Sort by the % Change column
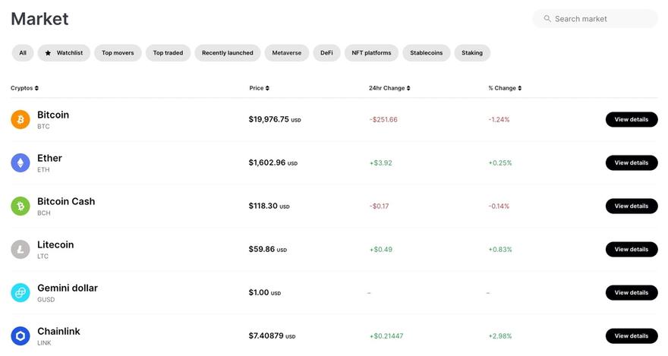The width and height of the screenshot is (668, 356). (x=505, y=88)
